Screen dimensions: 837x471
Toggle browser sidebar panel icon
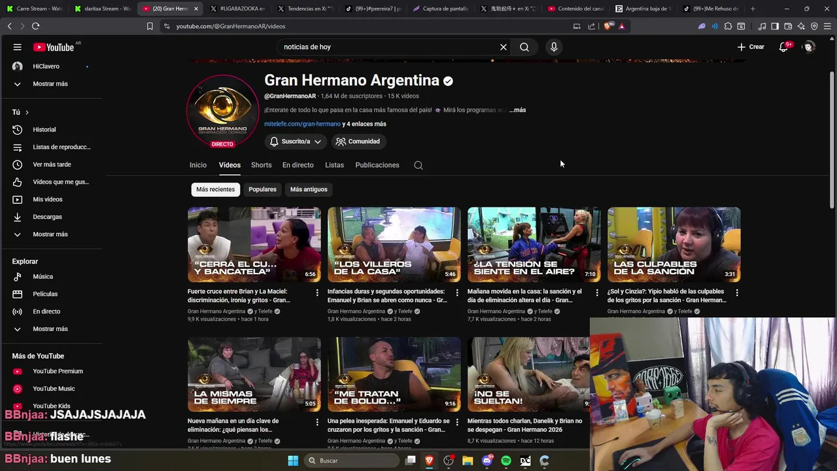pyautogui.click(x=775, y=26)
